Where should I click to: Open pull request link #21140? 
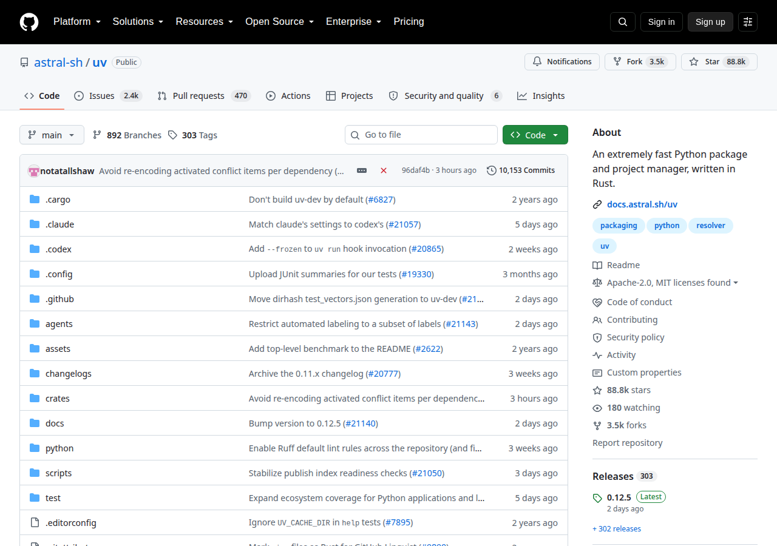pos(362,423)
